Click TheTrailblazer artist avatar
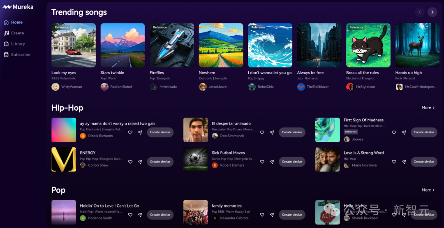The width and height of the screenshot is (444, 228). coord(301,87)
